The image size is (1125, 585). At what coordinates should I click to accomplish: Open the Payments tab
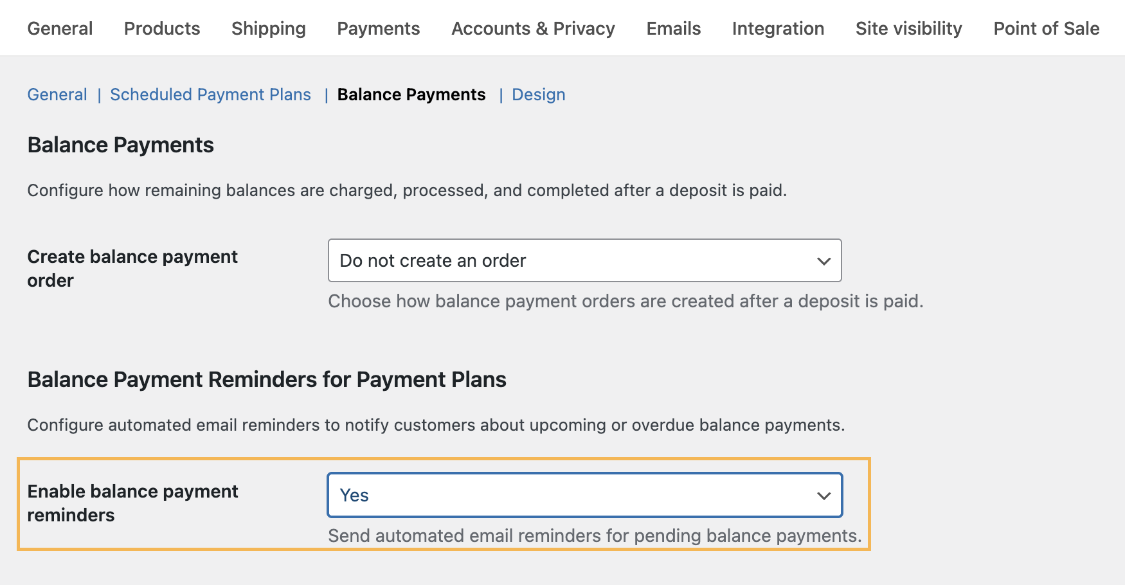[378, 28]
